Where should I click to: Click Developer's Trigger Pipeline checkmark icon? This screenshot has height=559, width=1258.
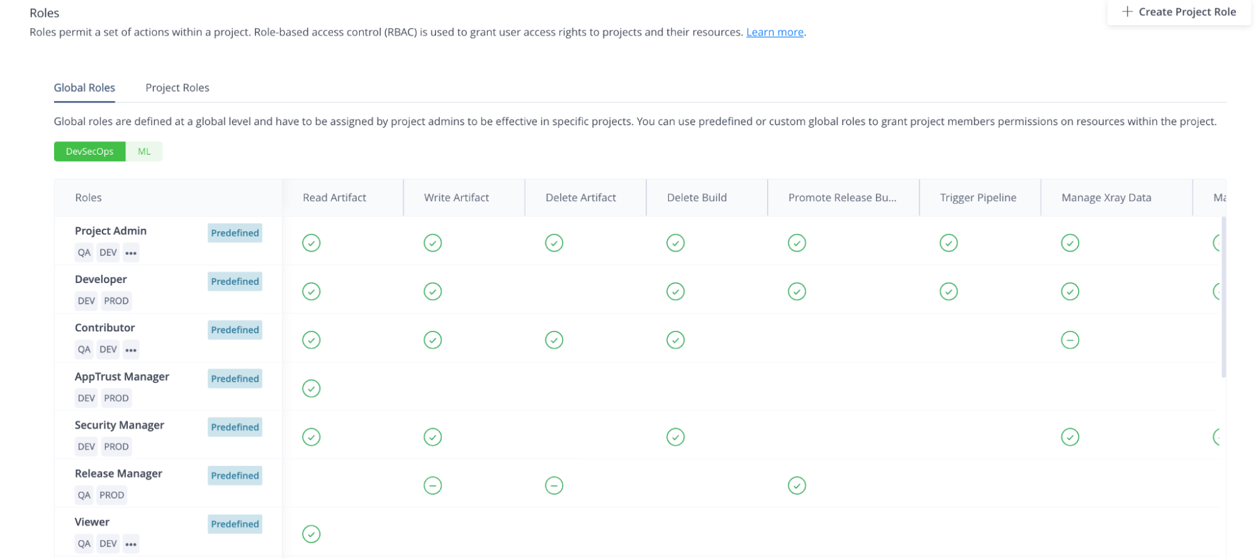tap(949, 291)
